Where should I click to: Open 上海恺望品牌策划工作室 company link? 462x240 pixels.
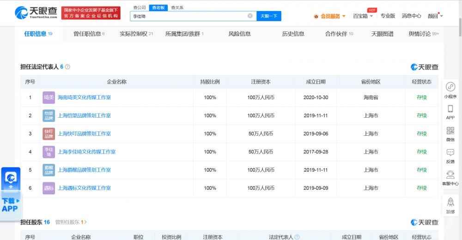click(x=84, y=115)
